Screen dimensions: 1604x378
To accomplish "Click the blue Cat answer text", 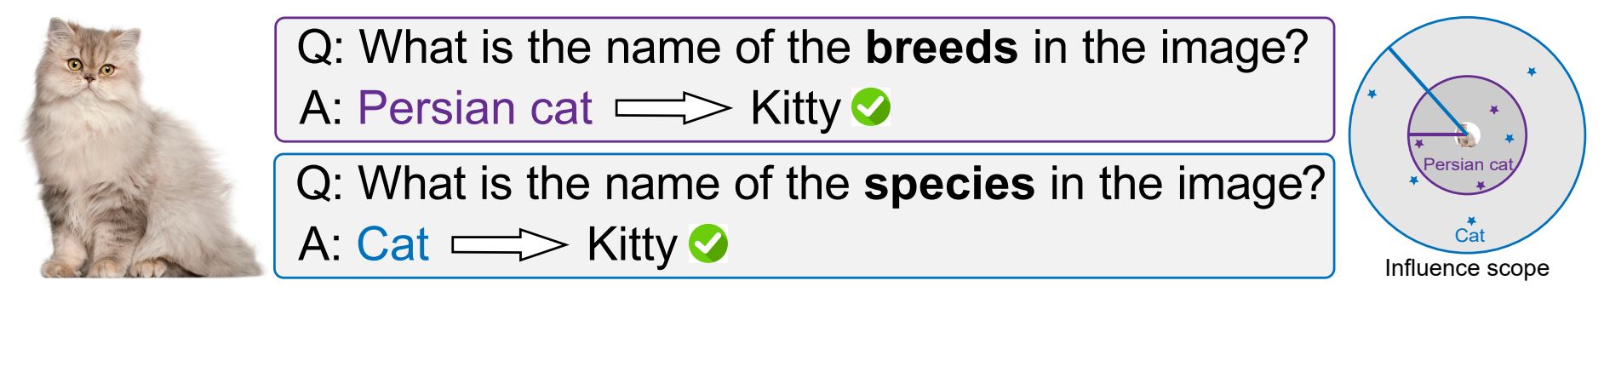I will (392, 244).
